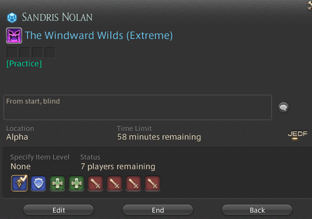Viewport: 312px width, 219px height.
Task: Click the last empty condition slot under the duty title
Action: [x=50, y=52]
